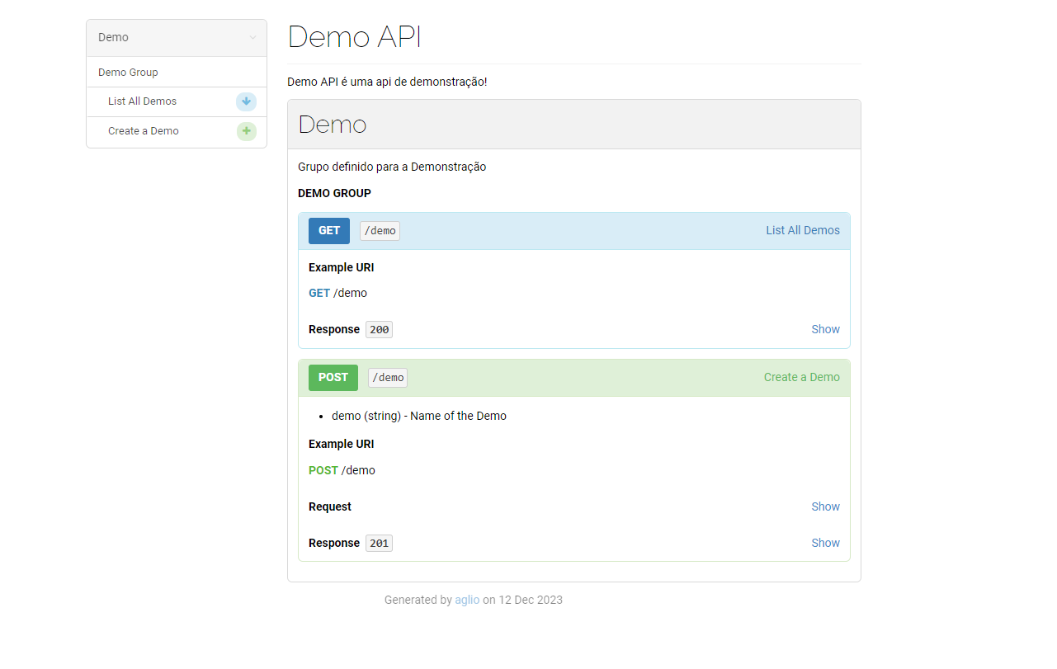The image size is (1057, 669).
Task: Click the Demo API page title
Action: [x=354, y=37]
